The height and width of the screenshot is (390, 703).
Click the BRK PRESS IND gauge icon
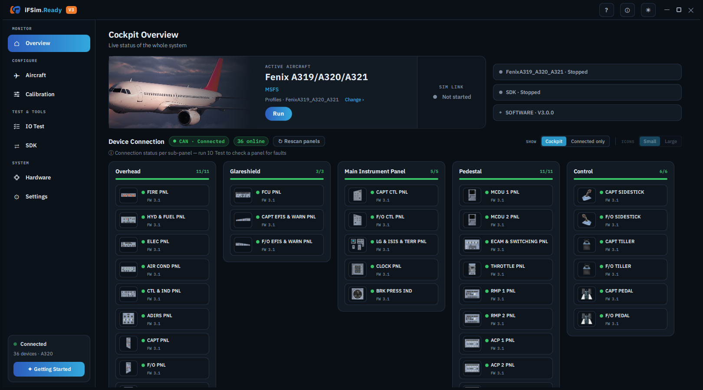358,294
